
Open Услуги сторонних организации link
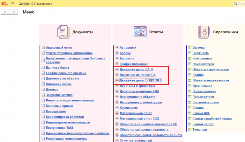tap(69, 53)
